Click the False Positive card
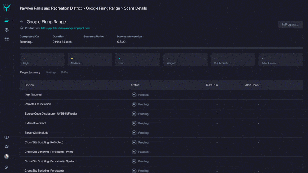This screenshot has height=173, width=308. 280,60
